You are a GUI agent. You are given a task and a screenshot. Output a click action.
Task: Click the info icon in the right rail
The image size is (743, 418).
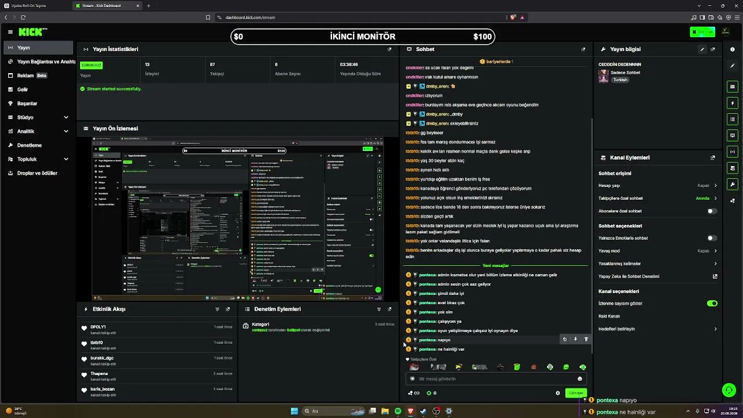click(733, 49)
